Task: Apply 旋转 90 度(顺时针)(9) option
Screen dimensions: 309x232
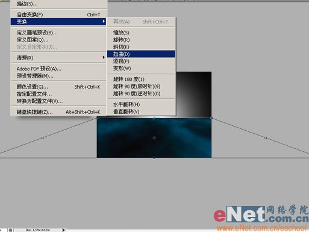Action: pyautogui.click(x=141, y=86)
